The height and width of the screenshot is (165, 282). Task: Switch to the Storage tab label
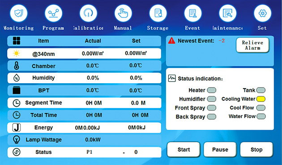click(158, 28)
